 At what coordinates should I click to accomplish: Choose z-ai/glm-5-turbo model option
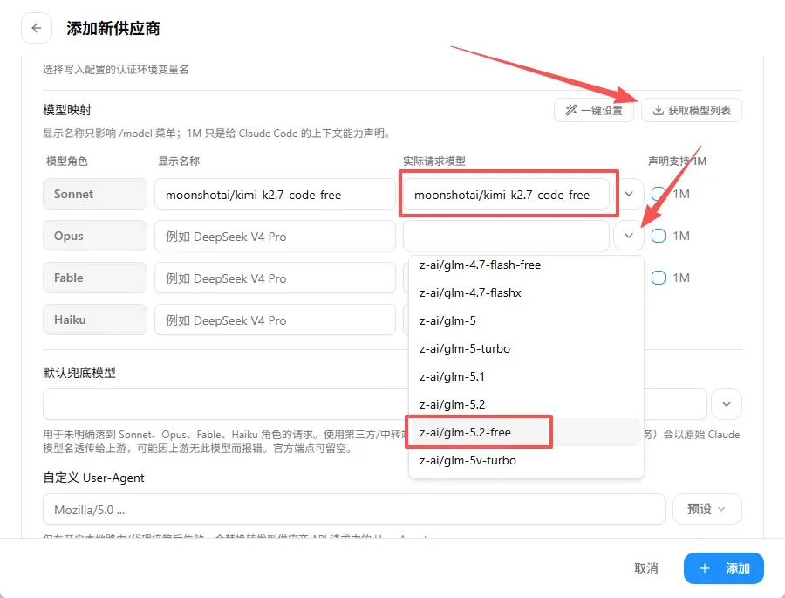click(526, 348)
